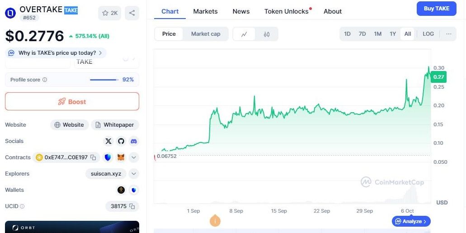Click the share icon next to watchlist star
Image resolution: width=466 pixels, height=233 pixels.
pos(132,13)
